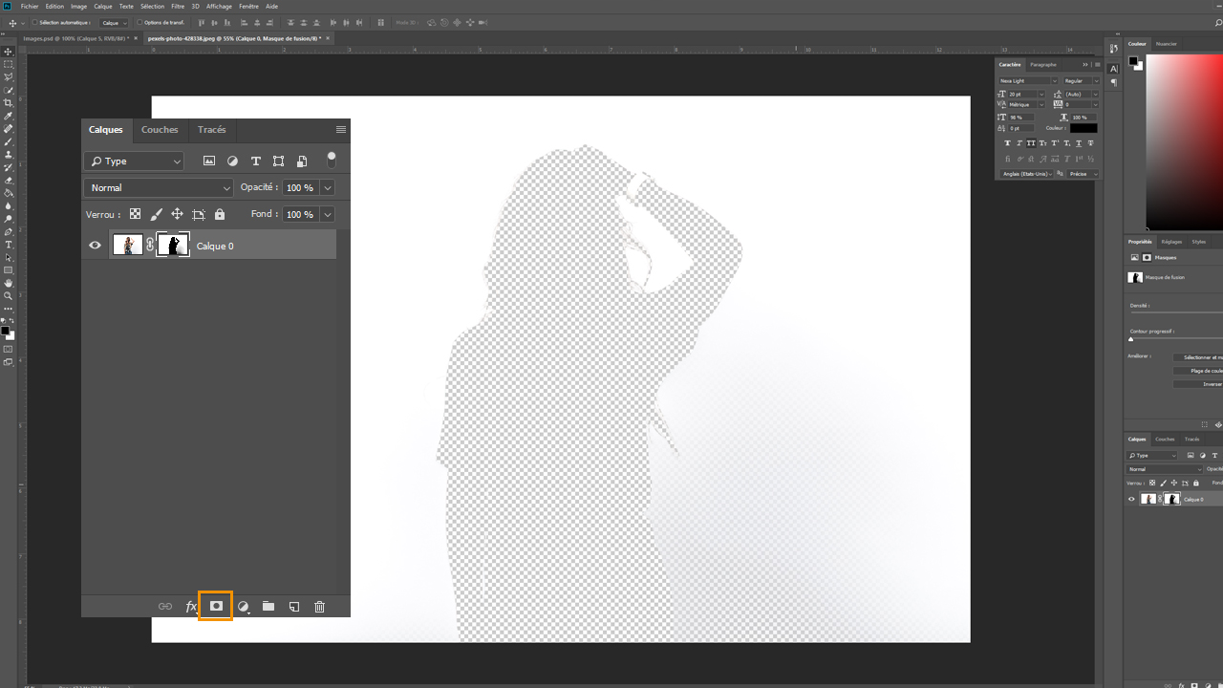Create a new adjustment layer

pos(243,607)
